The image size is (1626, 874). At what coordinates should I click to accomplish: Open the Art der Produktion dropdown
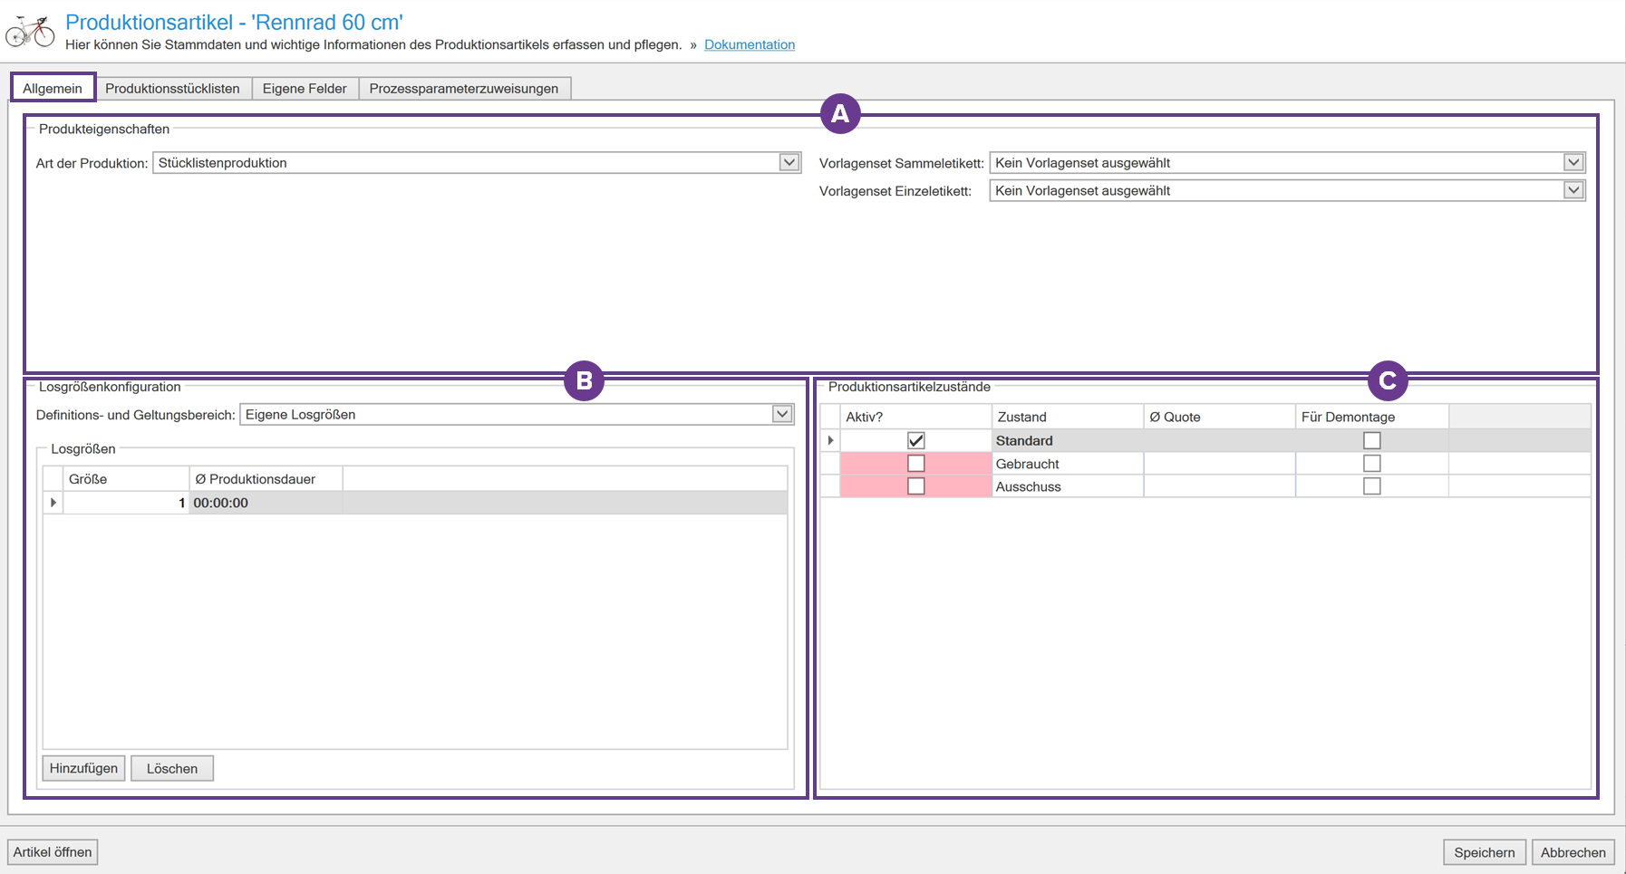point(789,163)
